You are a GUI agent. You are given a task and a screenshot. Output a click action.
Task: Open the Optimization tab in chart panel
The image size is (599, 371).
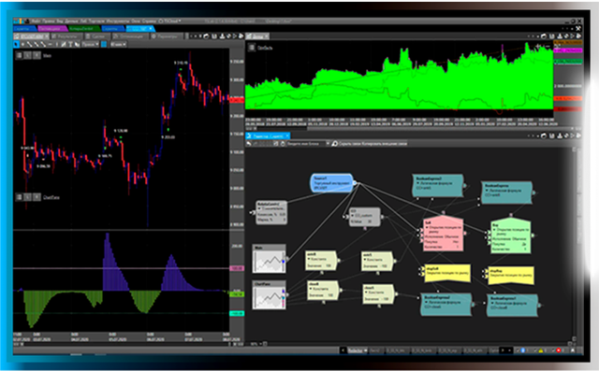click(131, 36)
